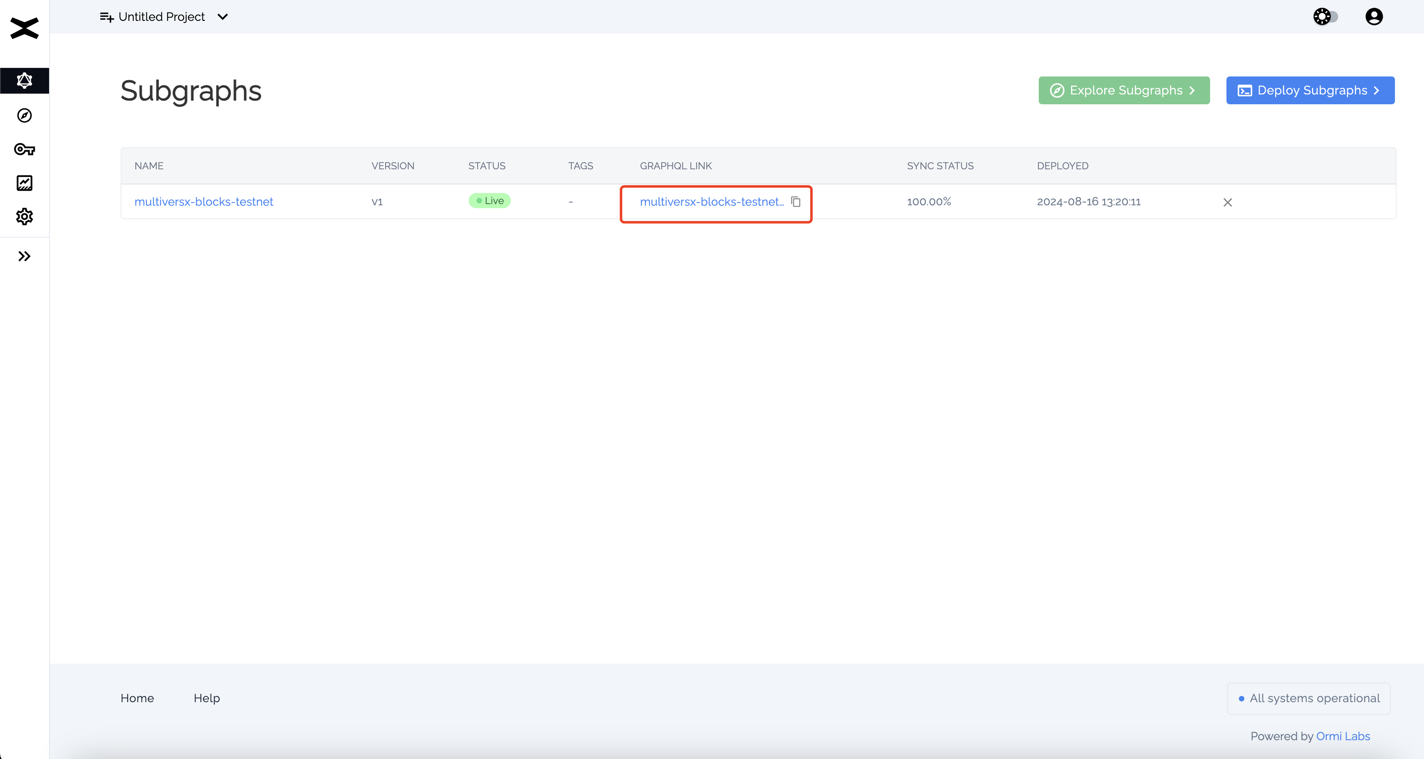Open the user account avatar menu

point(1374,17)
